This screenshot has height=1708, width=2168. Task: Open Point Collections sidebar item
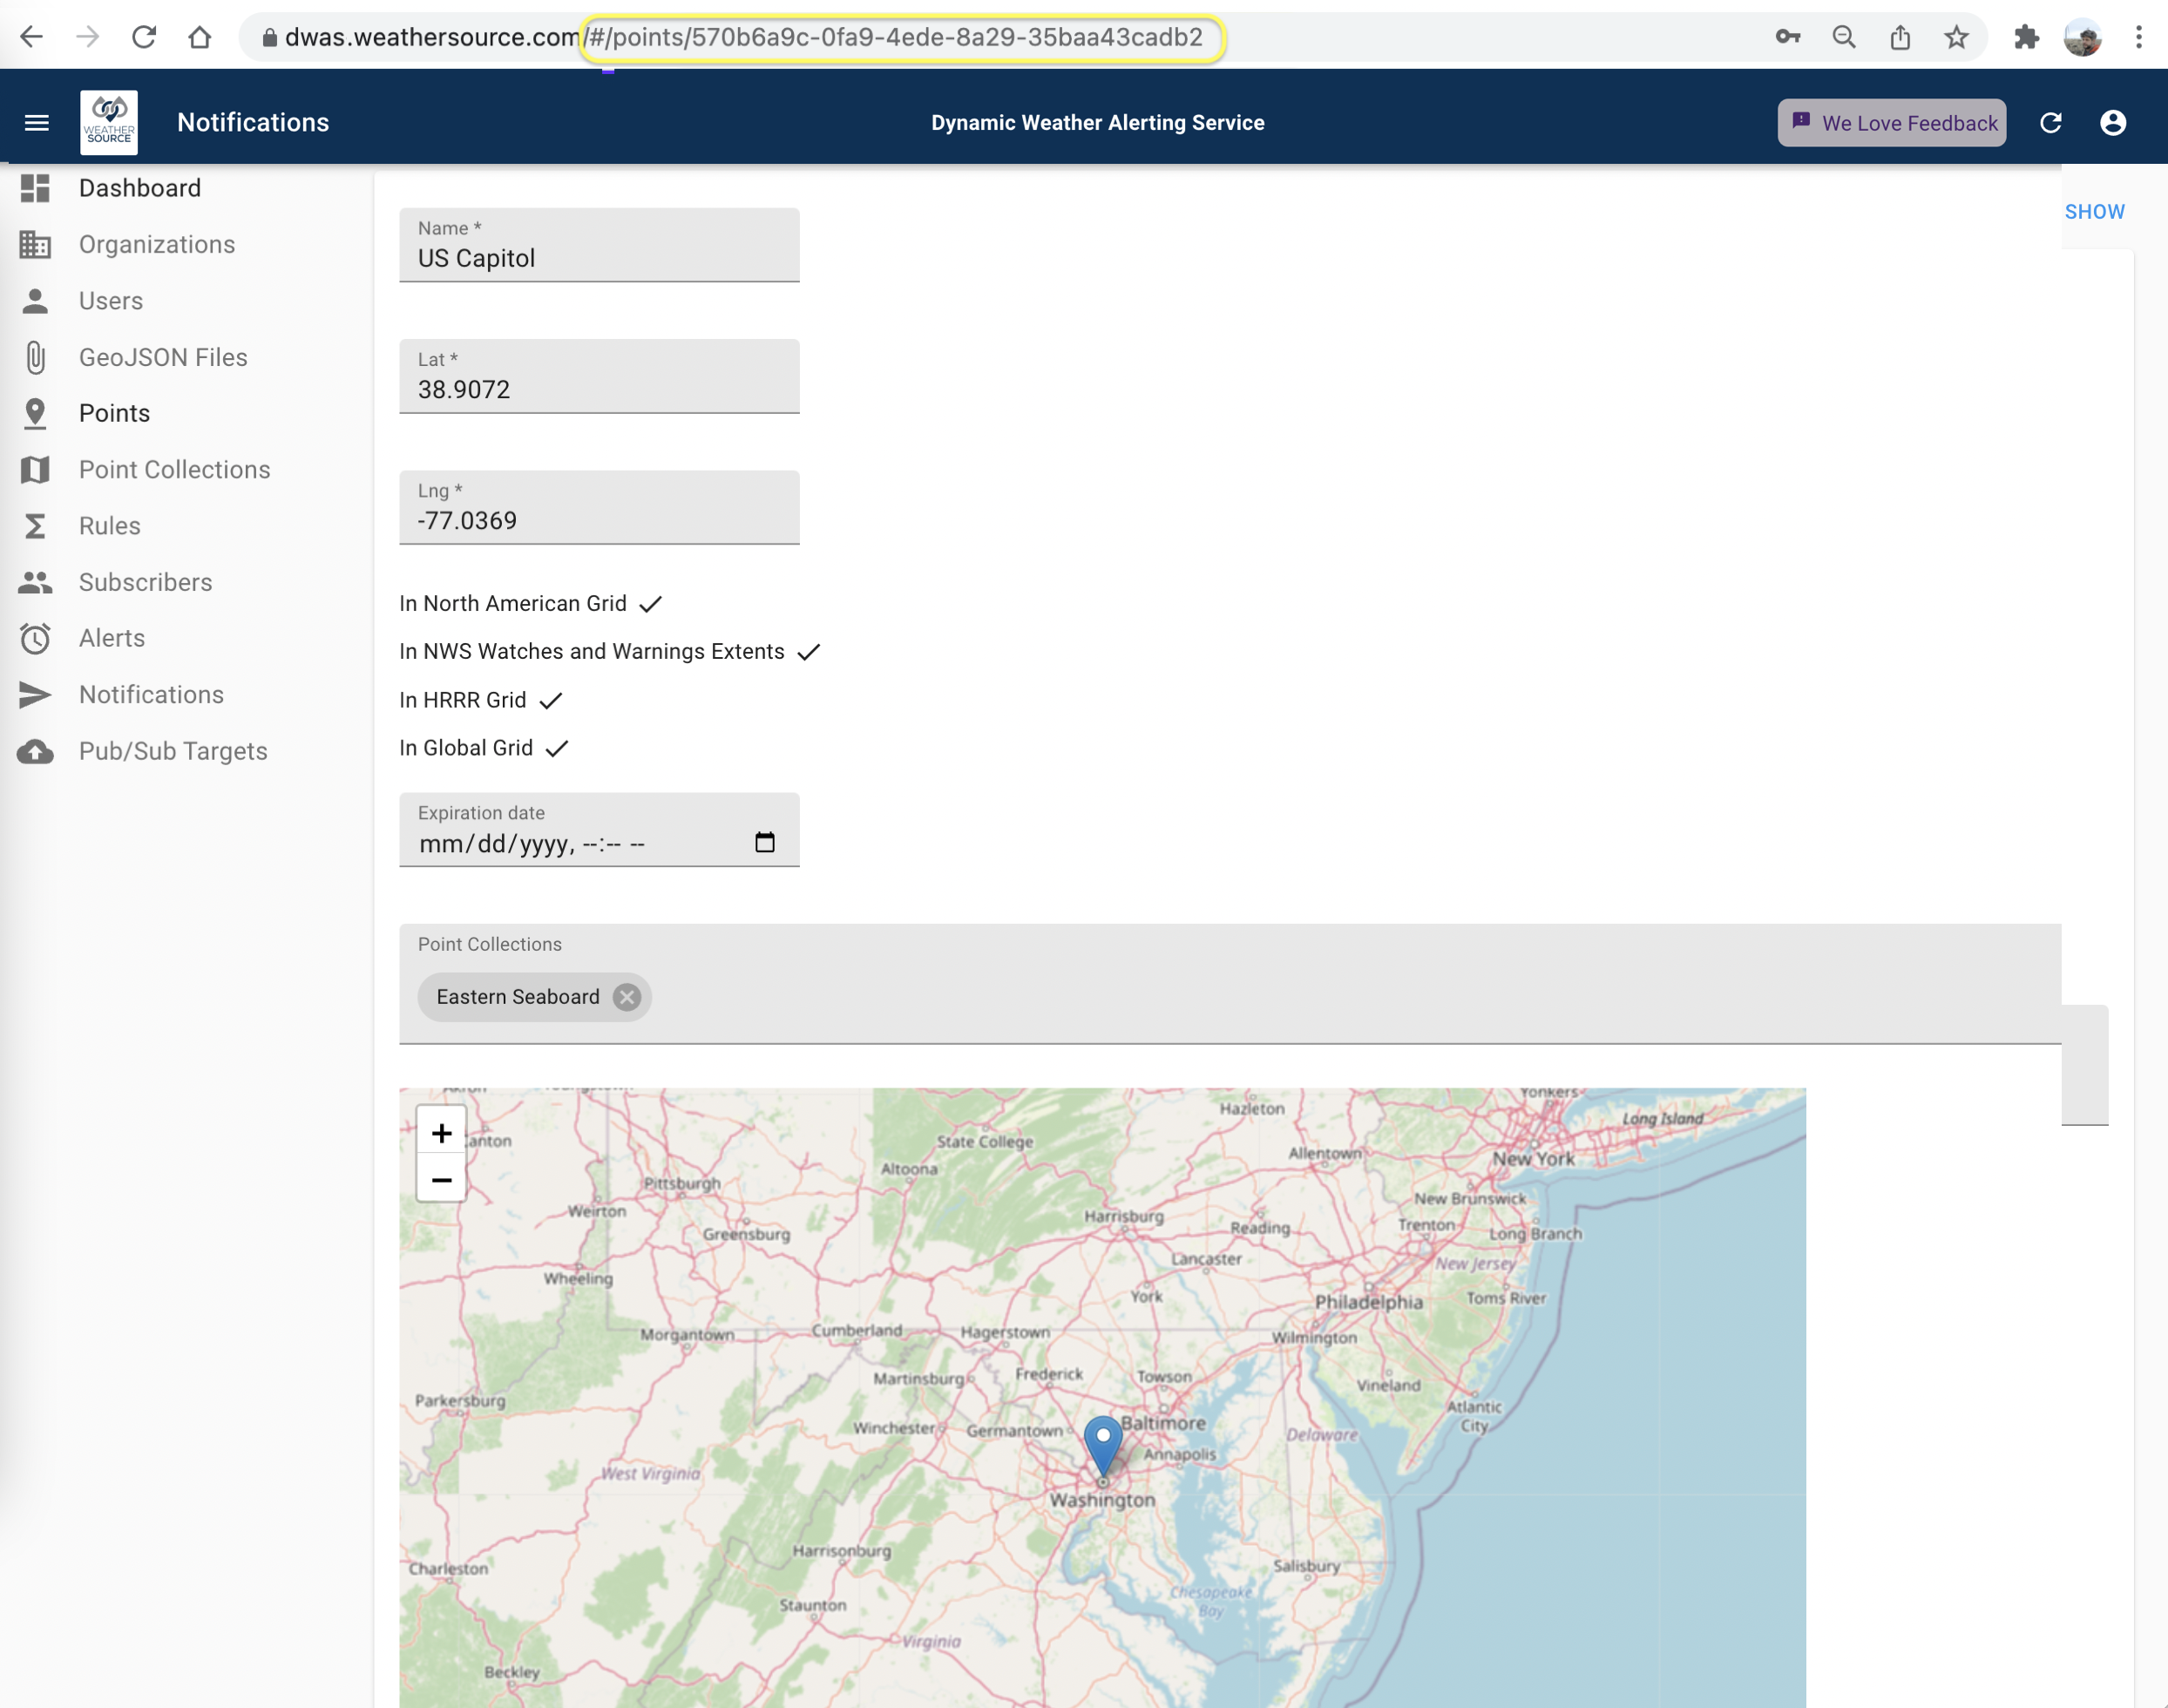coord(174,470)
